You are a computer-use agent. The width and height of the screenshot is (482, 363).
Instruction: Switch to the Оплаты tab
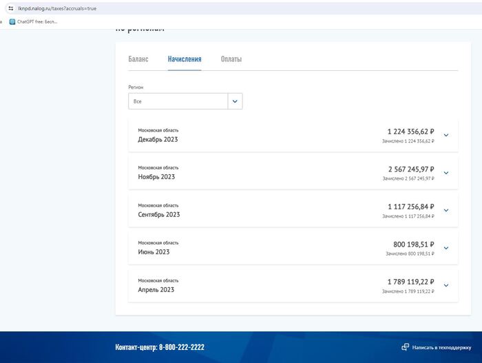pos(231,59)
